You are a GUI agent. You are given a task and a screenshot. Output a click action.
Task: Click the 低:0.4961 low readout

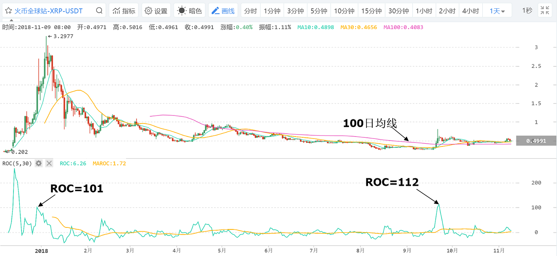click(164, 27)
